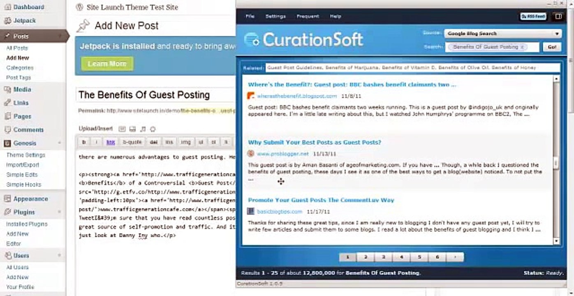The height and width of the screenshot is (296, 574).
Task: Click the Comments bubble icon in sidebar
Action: pyautogui.click(x=7, y=130)
